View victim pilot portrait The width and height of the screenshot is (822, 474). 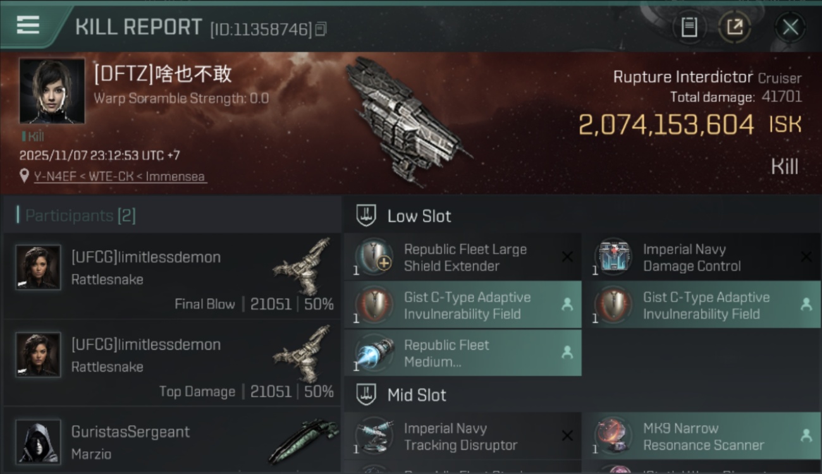(52, 91)
